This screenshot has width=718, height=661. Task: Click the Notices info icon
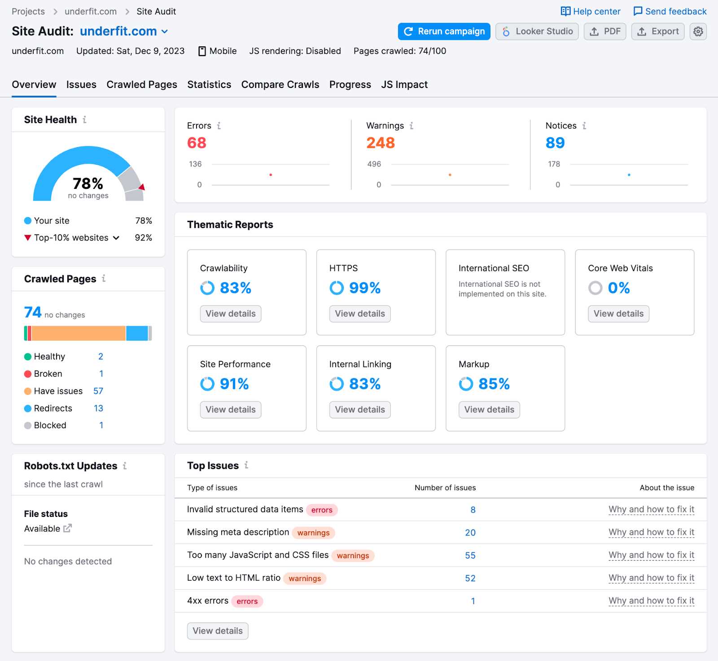tap(584, 126)
